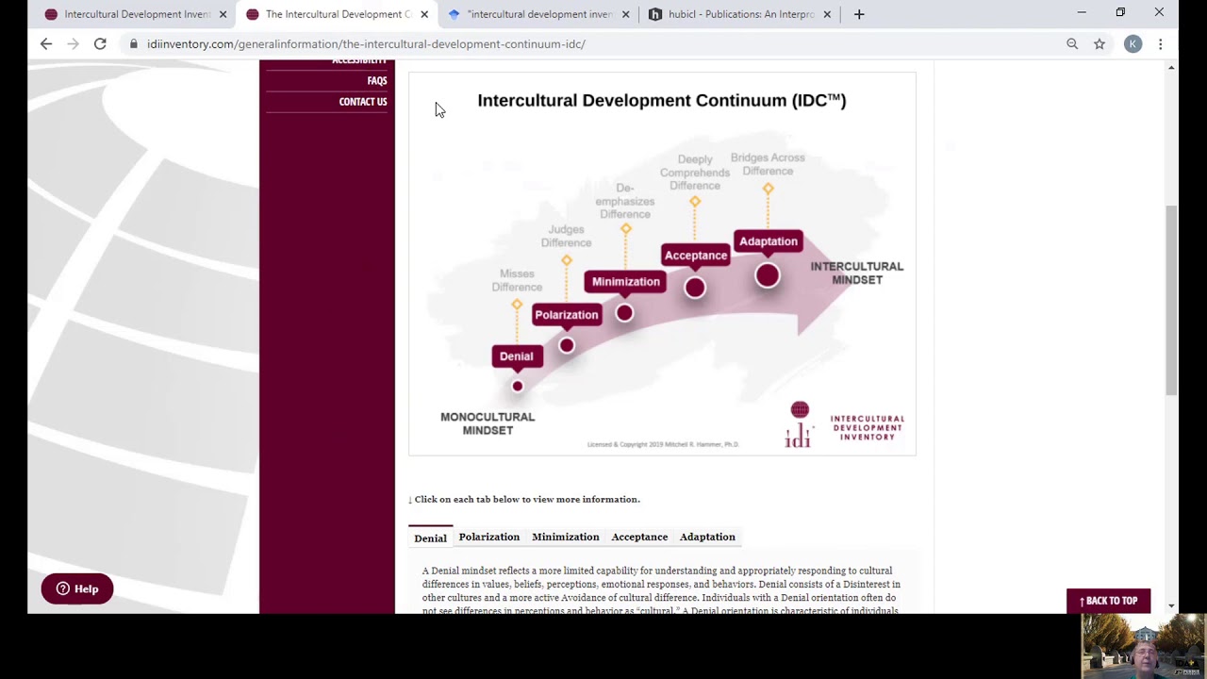Select the Adaptation information tab

click(x=707, y=537)
